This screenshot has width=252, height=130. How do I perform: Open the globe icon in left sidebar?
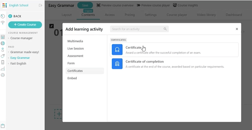[x=3, y=43]
